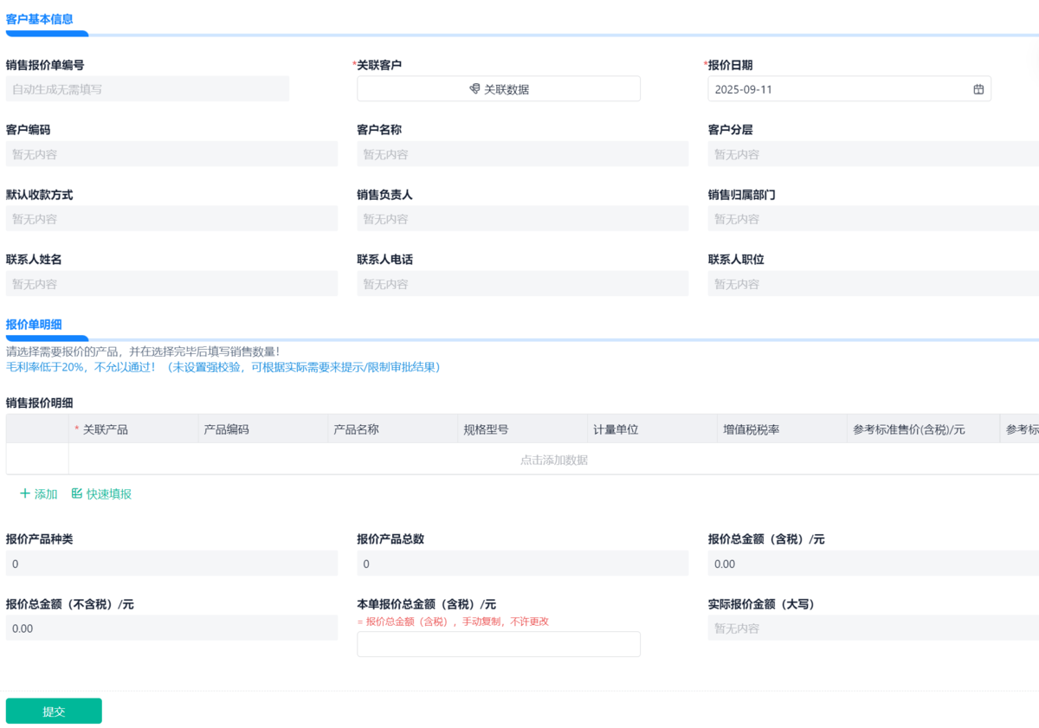The width and height of the screenshot is (1039, 728).
Task: Click the link icon beside 关联数据
Action: pos(474,89)
